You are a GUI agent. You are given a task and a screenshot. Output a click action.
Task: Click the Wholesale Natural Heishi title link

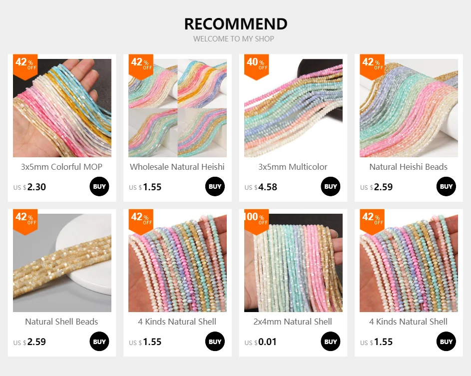point(177,167)
